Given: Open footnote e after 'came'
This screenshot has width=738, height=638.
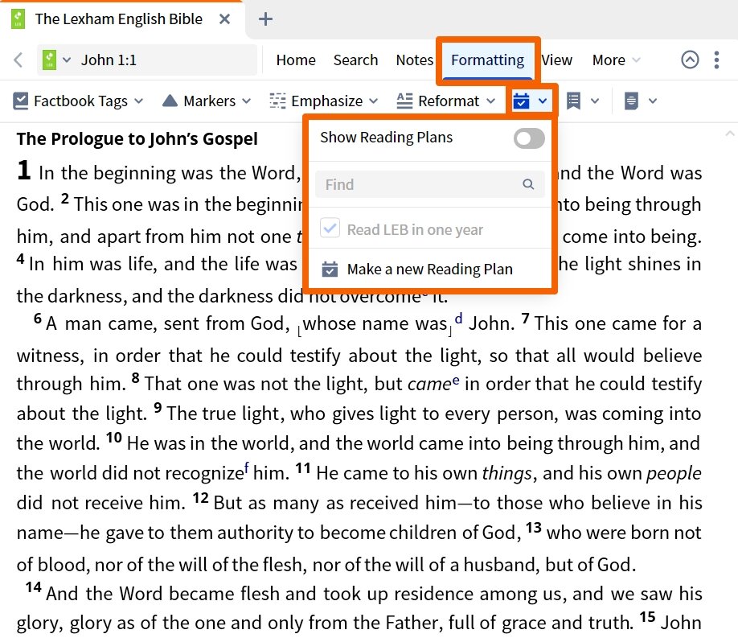Looking at the screenshot, I should point(456,380).
